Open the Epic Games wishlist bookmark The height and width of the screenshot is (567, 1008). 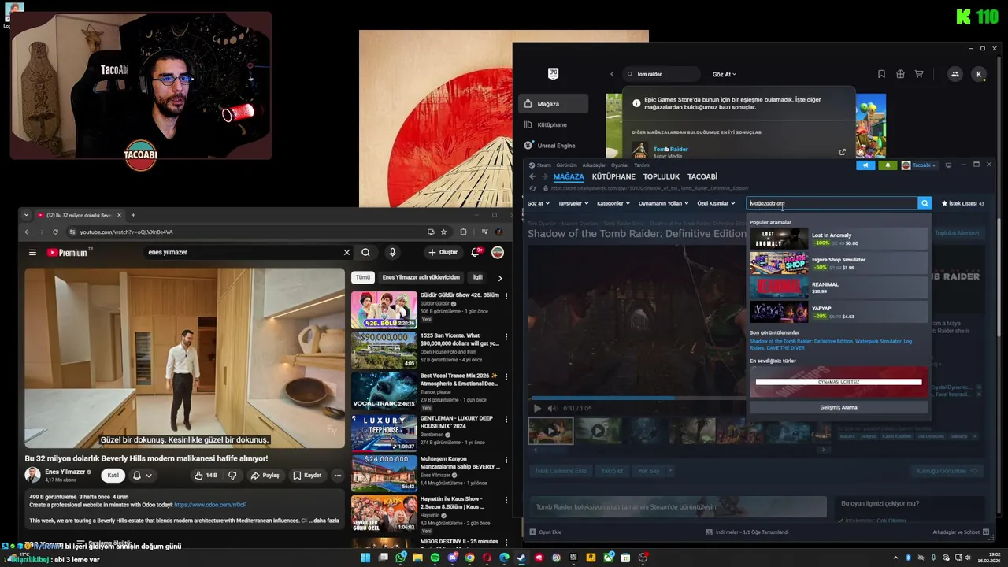pyautogui.click(x=881, y=74)
